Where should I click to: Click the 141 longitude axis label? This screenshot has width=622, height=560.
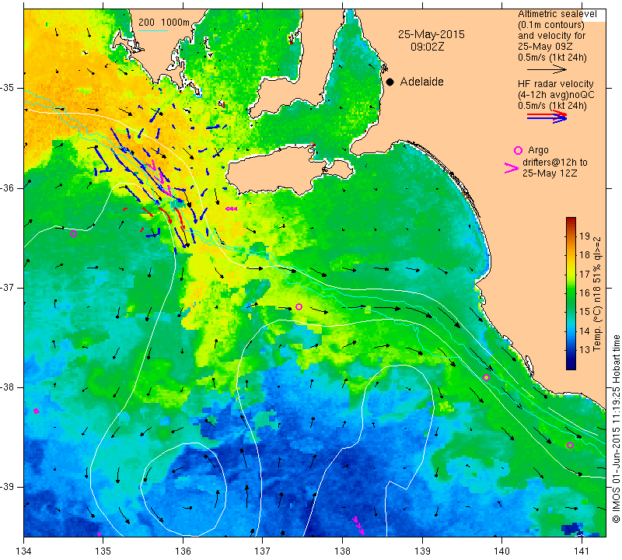pyautogui.click(x=582, y=551)
